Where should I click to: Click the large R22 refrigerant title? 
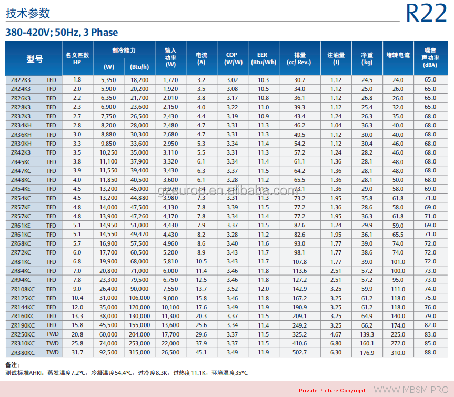426,13
